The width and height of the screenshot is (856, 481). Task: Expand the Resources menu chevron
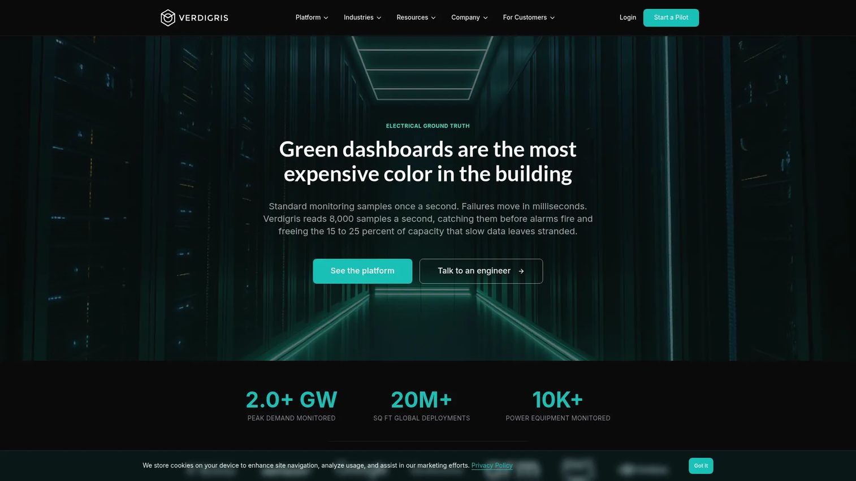point(433,18)
